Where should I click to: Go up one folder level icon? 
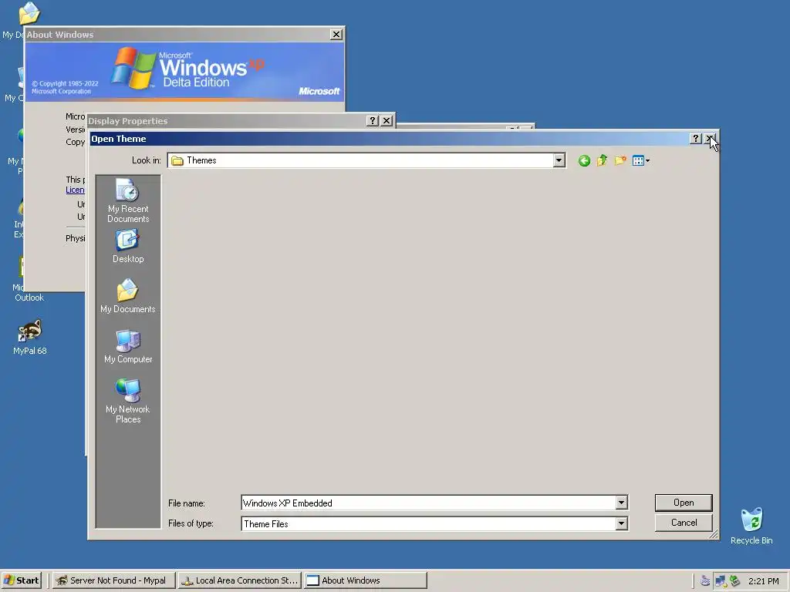(x=602, y=160)
